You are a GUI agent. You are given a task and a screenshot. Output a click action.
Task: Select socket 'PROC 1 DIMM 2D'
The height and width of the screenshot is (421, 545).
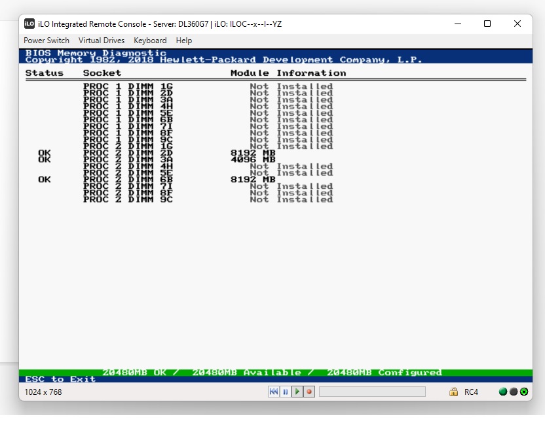coord(128,93)
